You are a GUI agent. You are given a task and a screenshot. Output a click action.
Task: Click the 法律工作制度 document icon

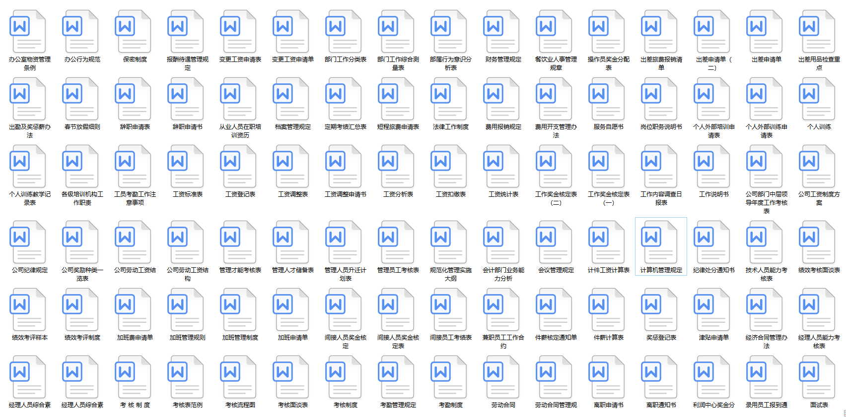[449, 99]
